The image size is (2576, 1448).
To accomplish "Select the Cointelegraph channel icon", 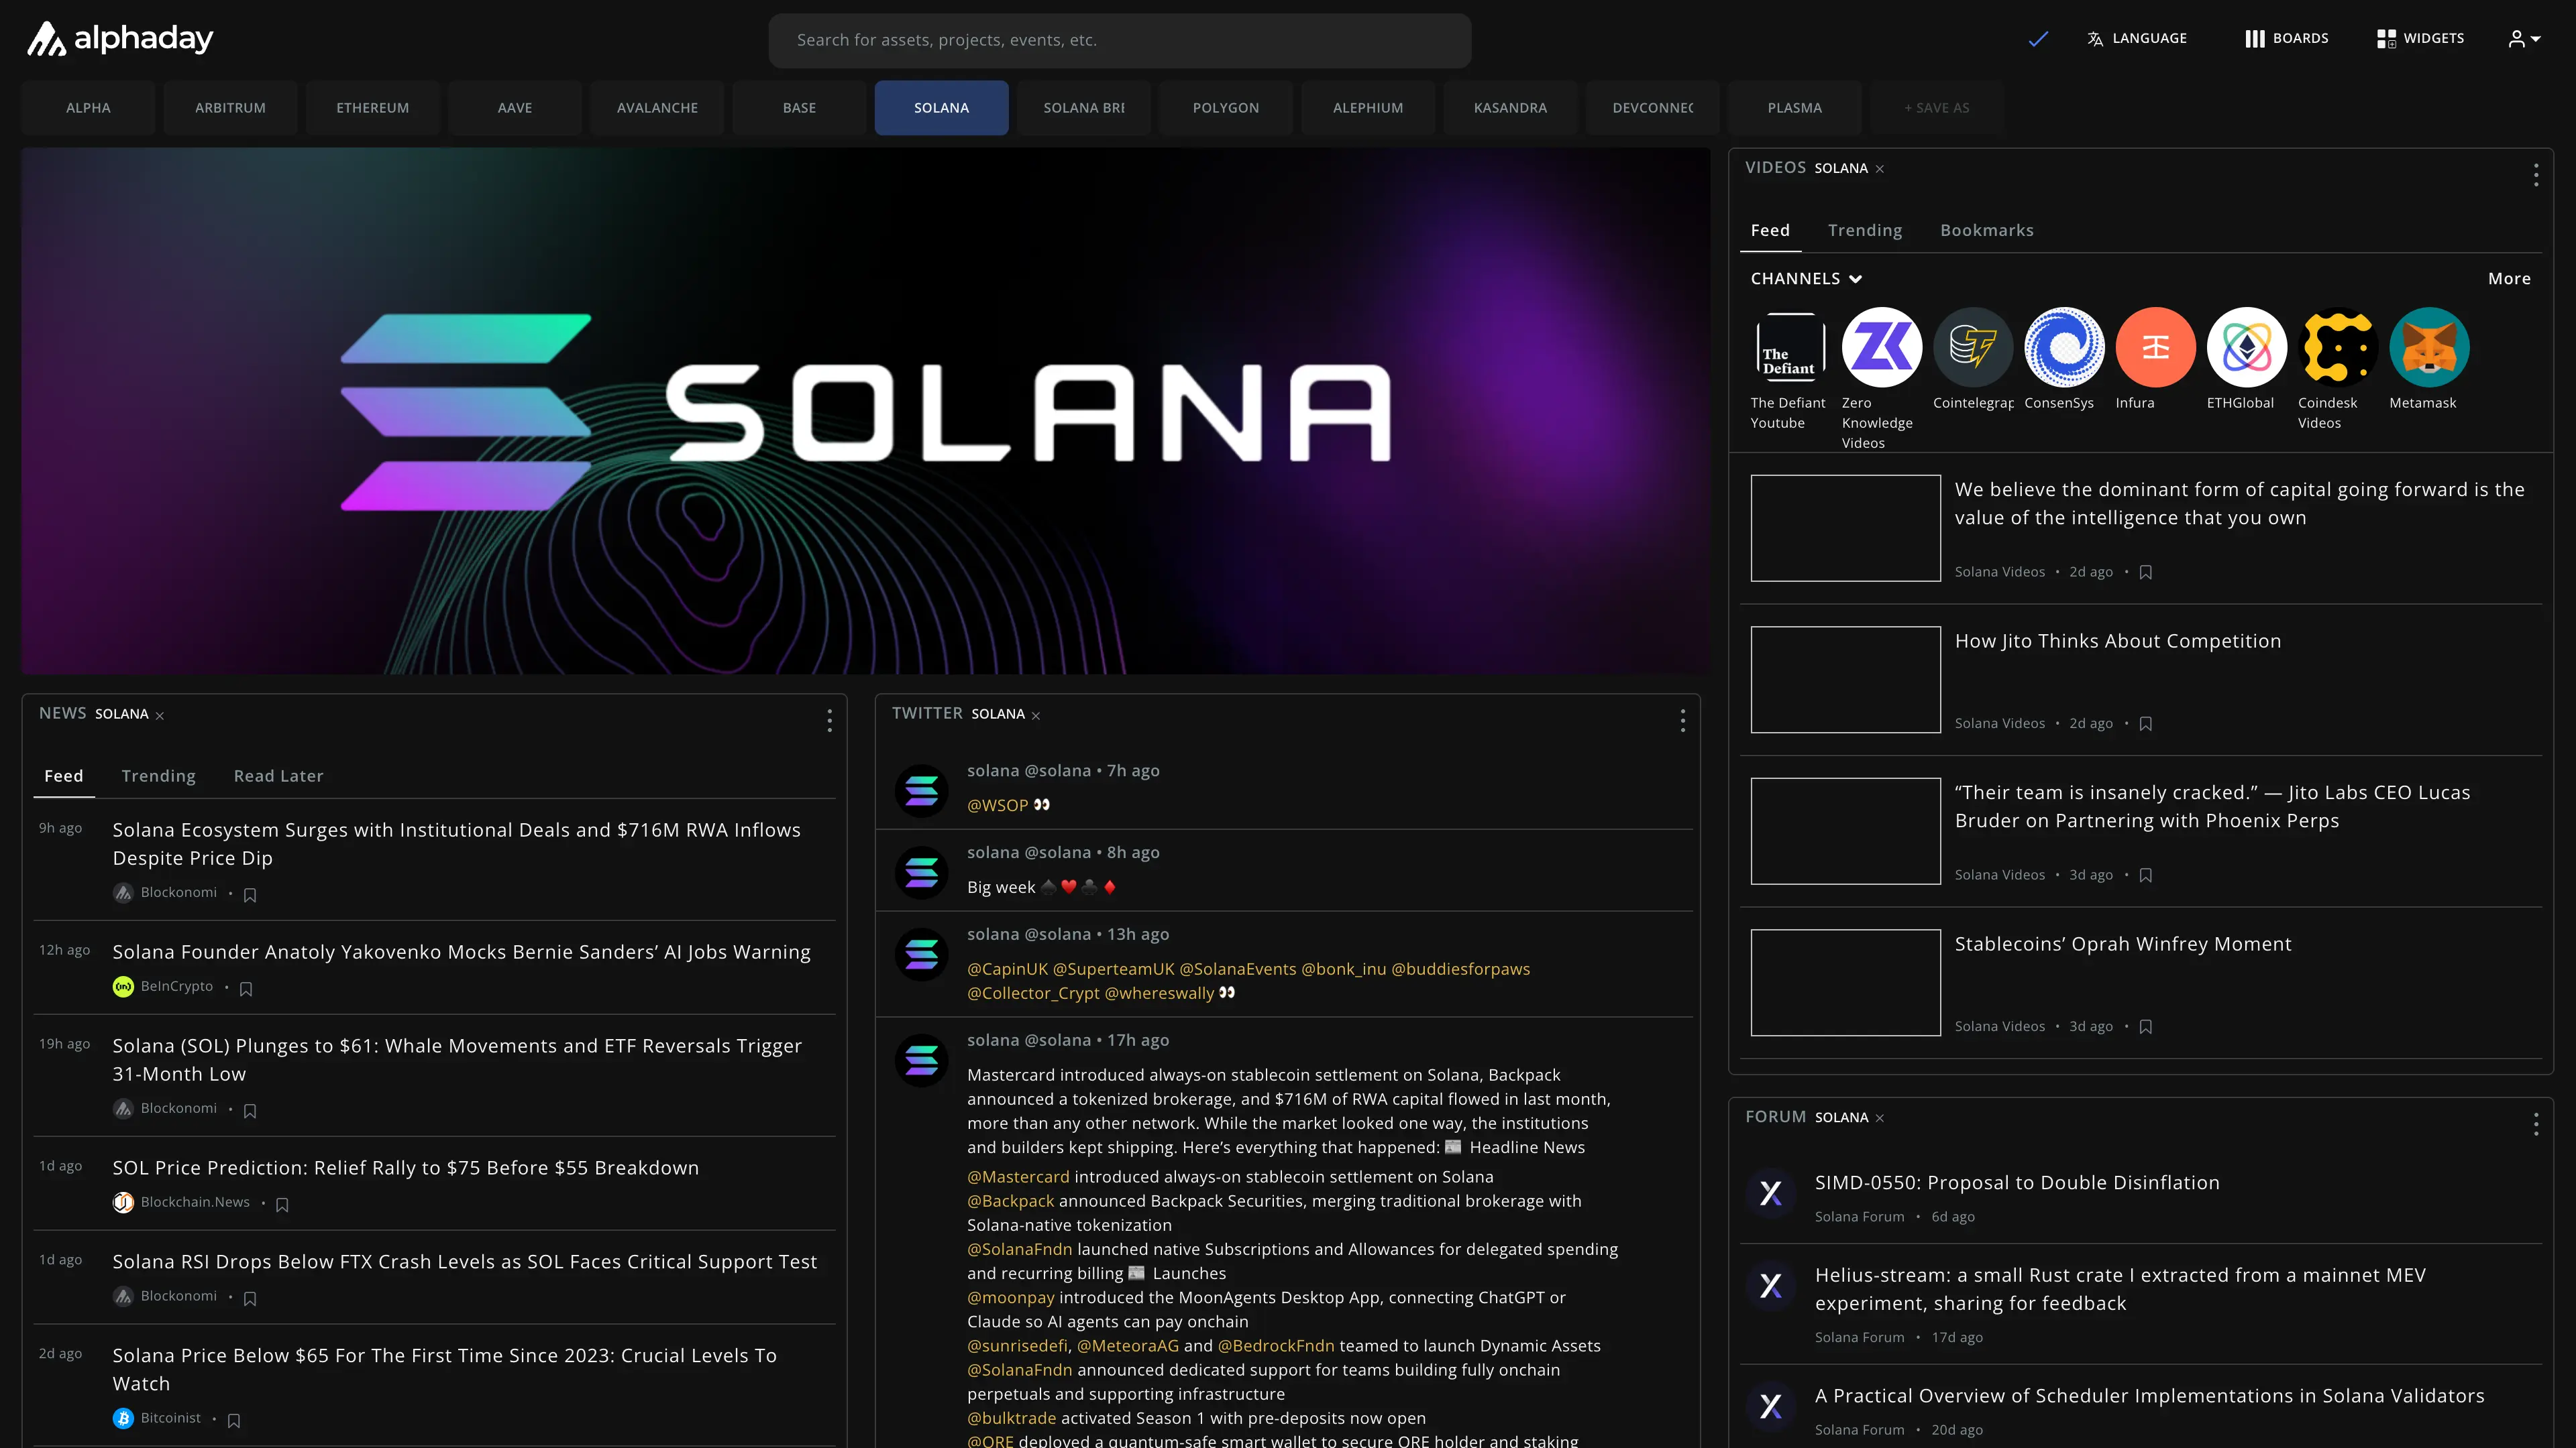I will [1972, 347].
